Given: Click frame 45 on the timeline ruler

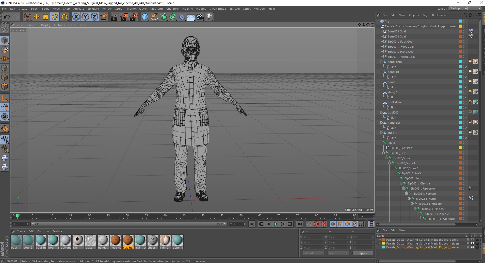Looking at the screenshot, I should pos(184,216).
